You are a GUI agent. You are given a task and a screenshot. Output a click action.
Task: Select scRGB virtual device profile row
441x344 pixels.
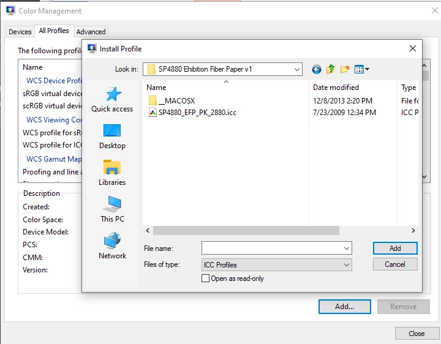[x=52, y=106]
